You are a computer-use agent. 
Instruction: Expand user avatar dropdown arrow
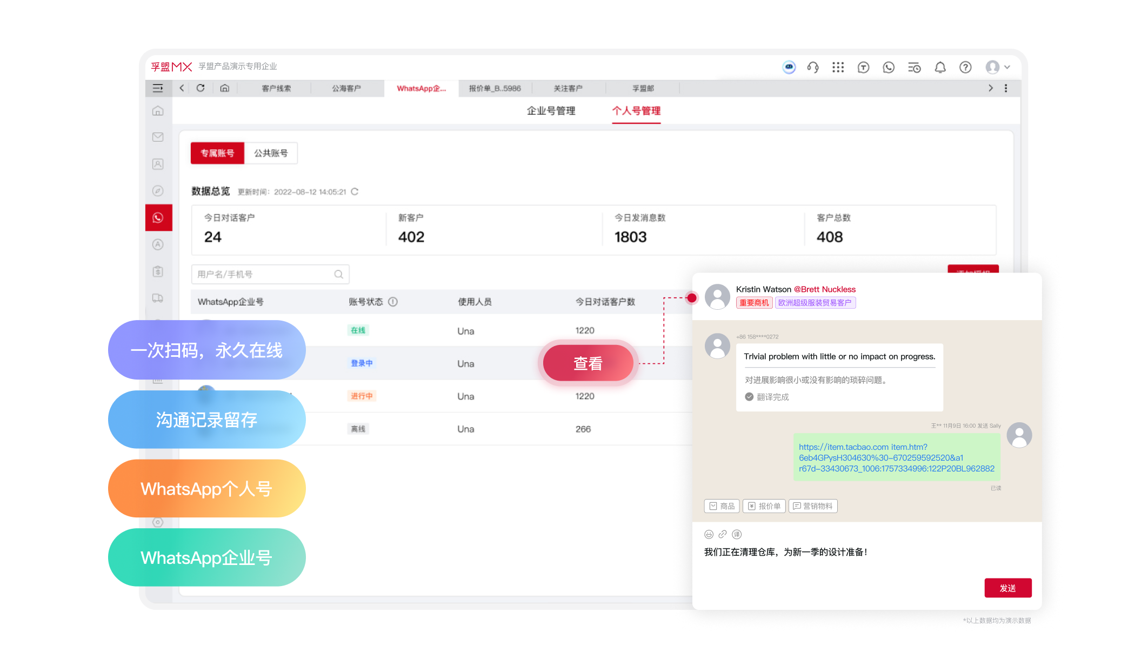(1007, 67)
